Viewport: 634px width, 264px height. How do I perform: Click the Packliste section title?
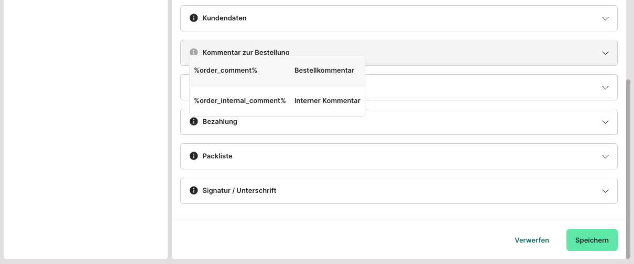pyautogui.click(x=217, y=156)
